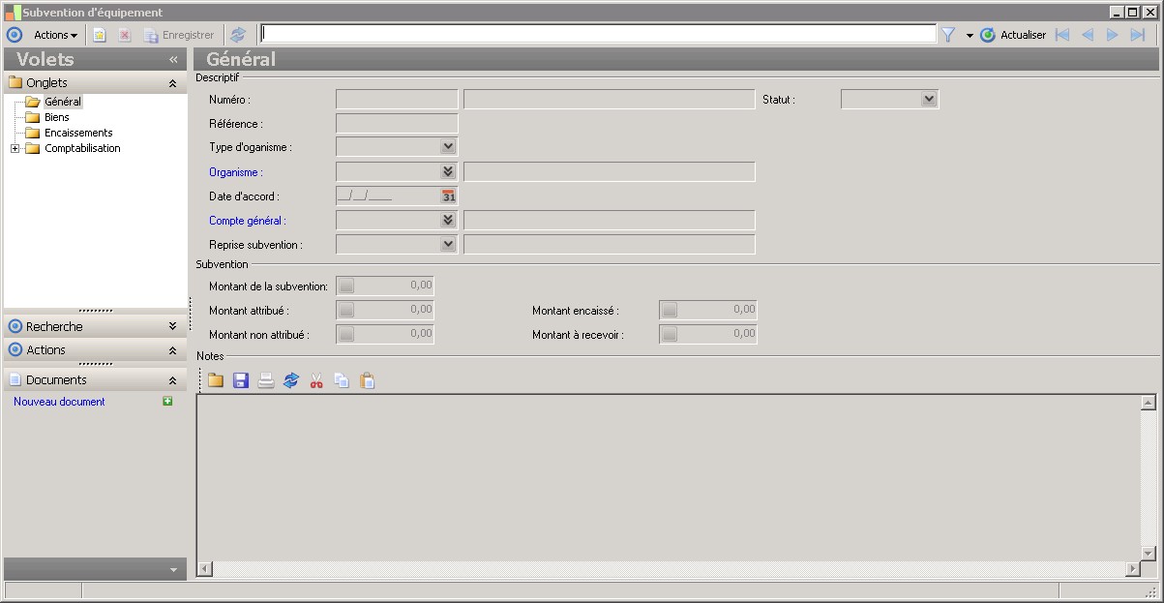Open the Organisme lookup dropdown
Screen dimensions: 1164x603
pyautogui.click(x=448, y=171)
